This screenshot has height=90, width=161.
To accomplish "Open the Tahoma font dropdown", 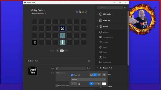I will pos(88,79).
